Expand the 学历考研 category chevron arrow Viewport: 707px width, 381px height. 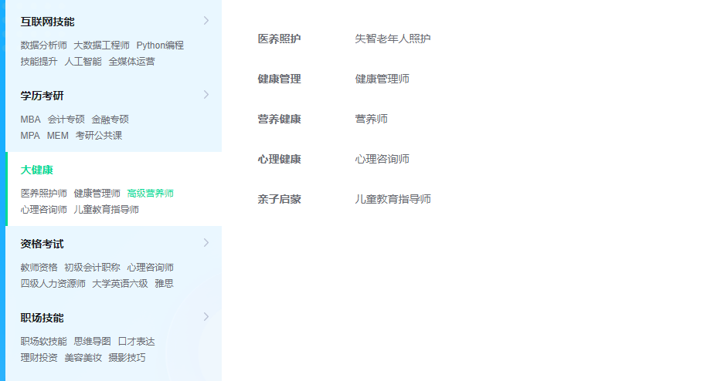point(206,95)
